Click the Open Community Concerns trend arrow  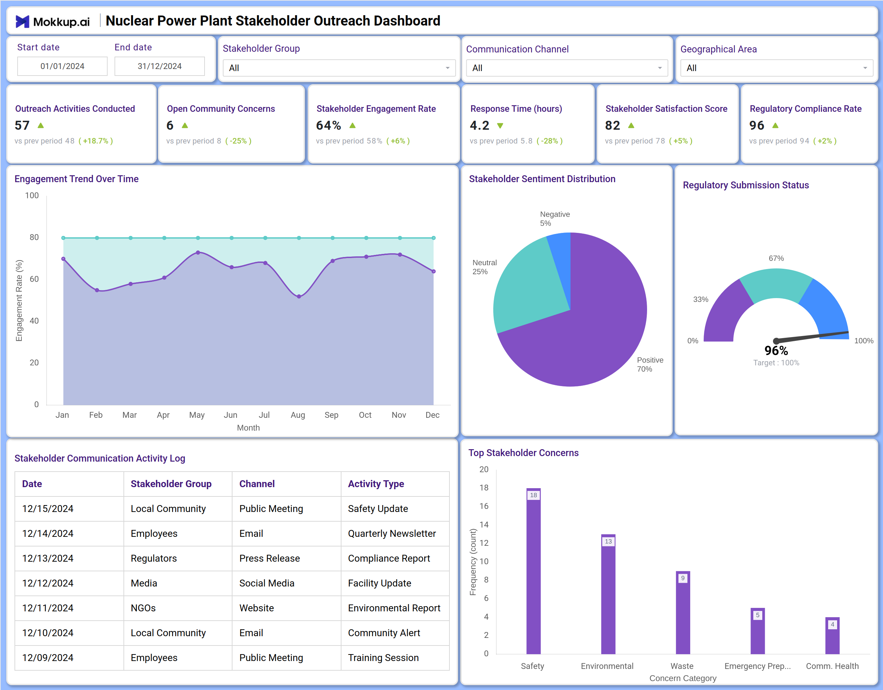185,125
